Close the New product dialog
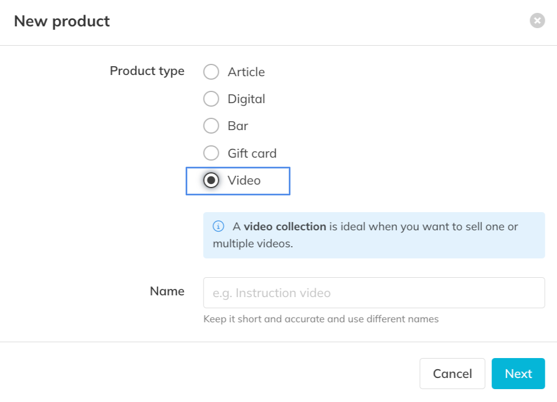 pyautogui.click(x=537, y=21)
